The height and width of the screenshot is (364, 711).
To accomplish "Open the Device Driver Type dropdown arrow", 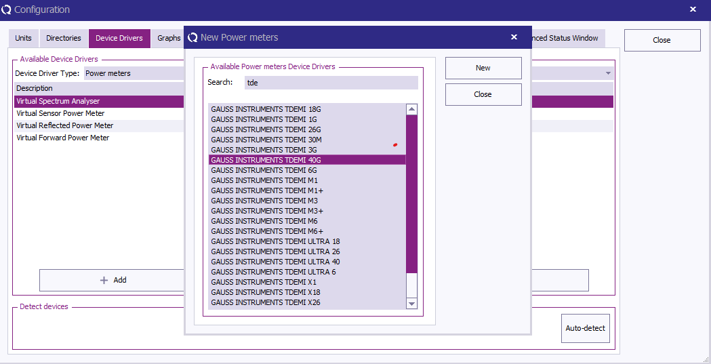I will [608, 73].
